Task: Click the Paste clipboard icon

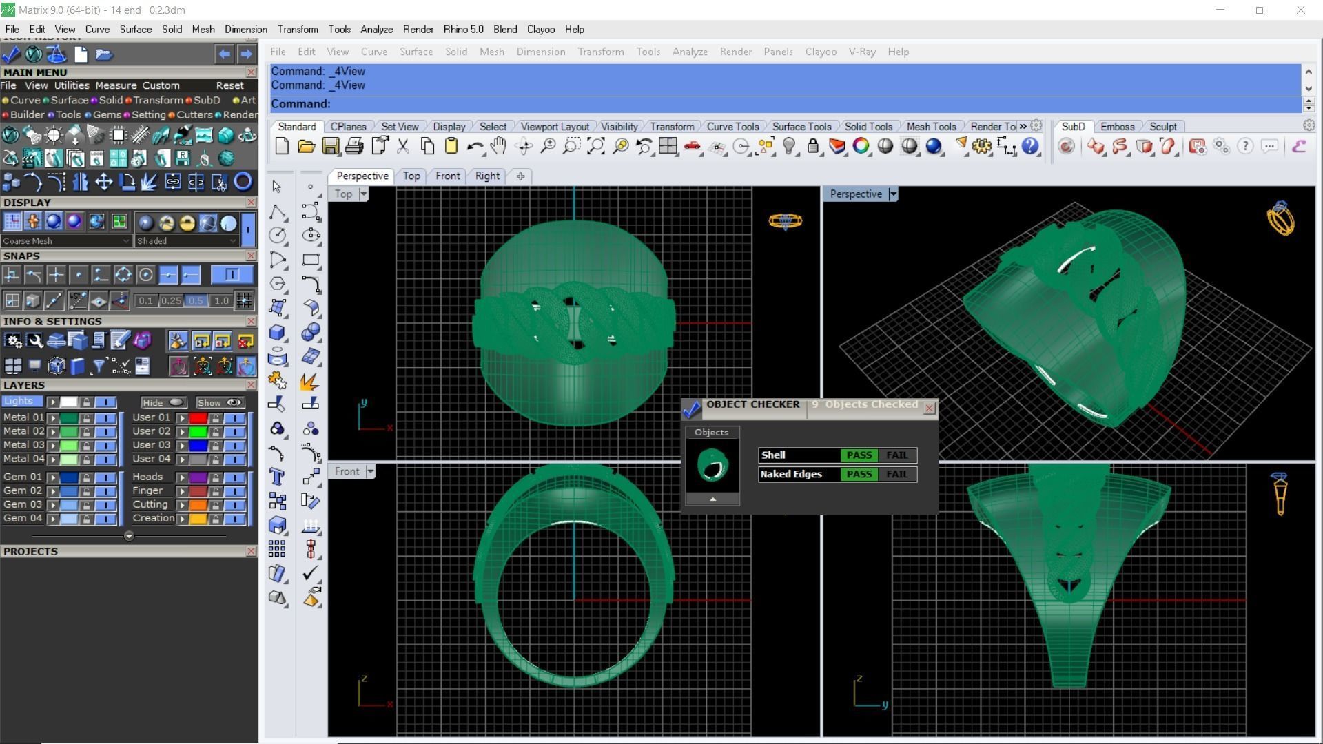Action: tap(451, 146)
